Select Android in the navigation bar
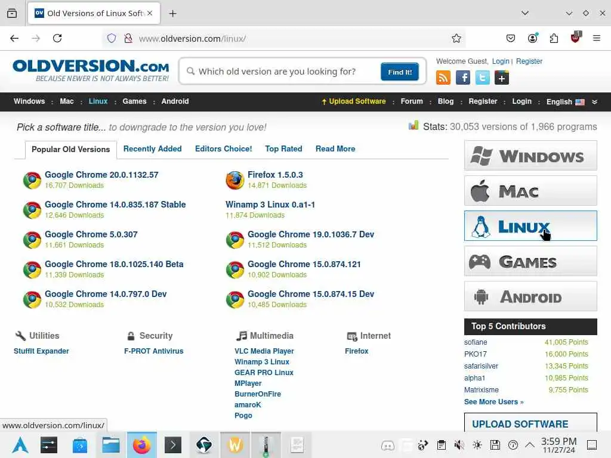Viewport: 611px width, 458px height. (x=175, y=101)
